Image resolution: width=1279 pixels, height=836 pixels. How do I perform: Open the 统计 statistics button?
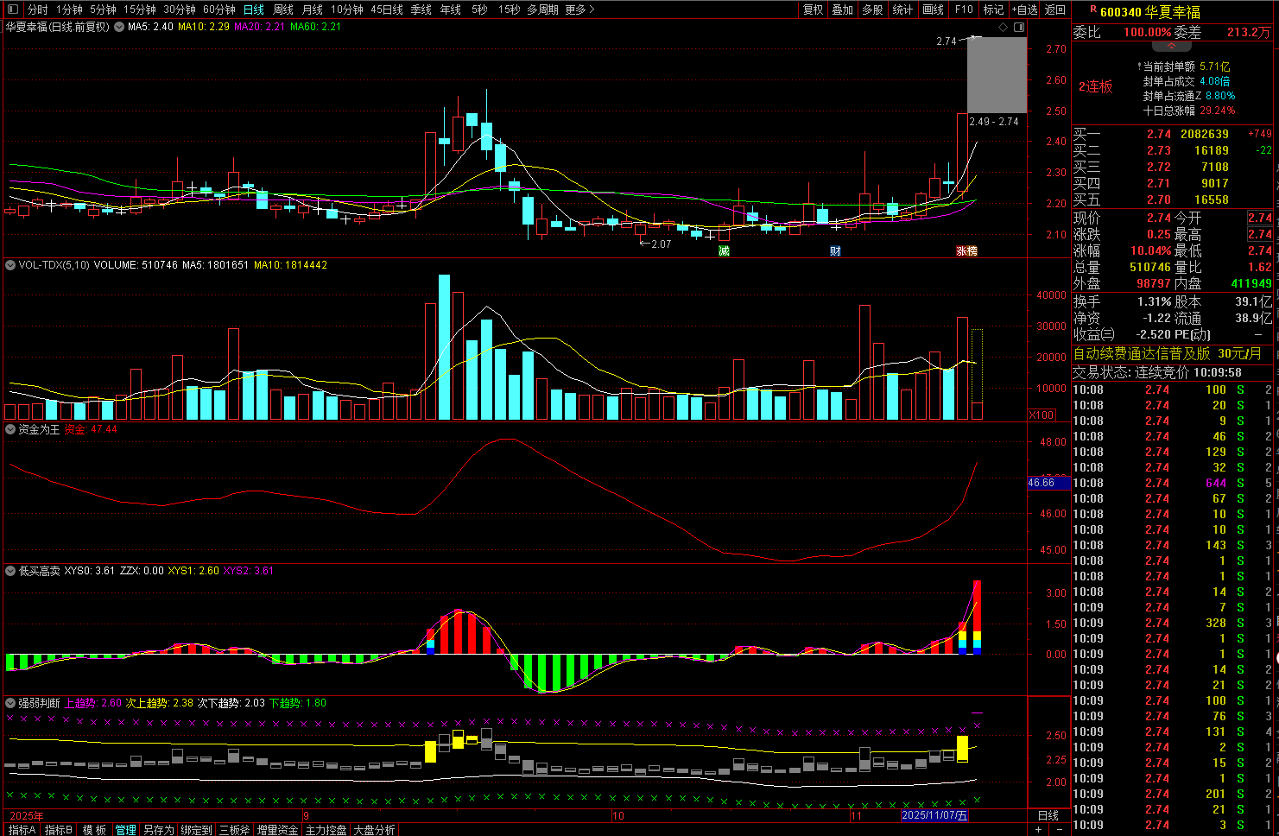click(x=902, y=9)
